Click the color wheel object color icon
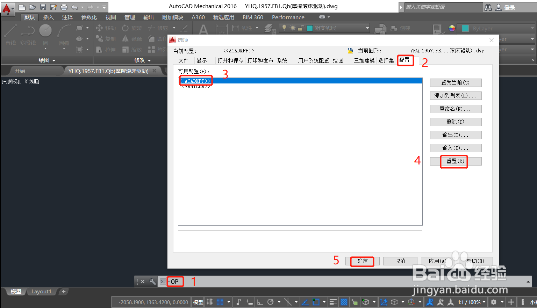This screenshot has width=537, height=308. [452, 28]
